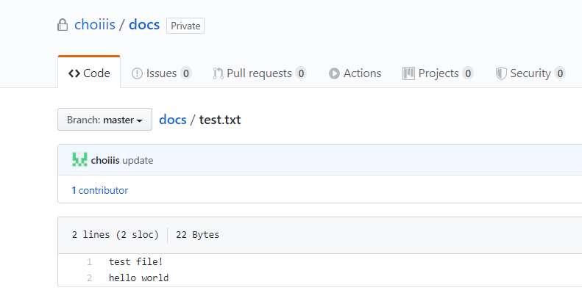
Task: Click commit author name choiiis
Action: point(105,160)
